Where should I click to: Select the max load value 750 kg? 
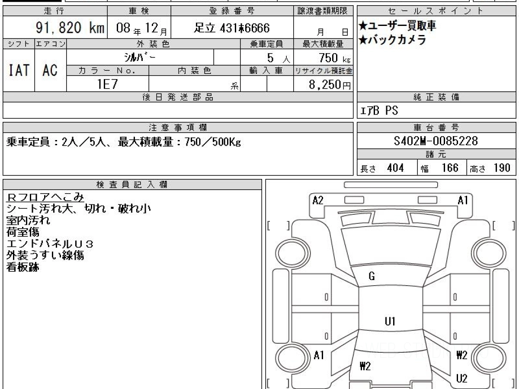pos(334,57)
